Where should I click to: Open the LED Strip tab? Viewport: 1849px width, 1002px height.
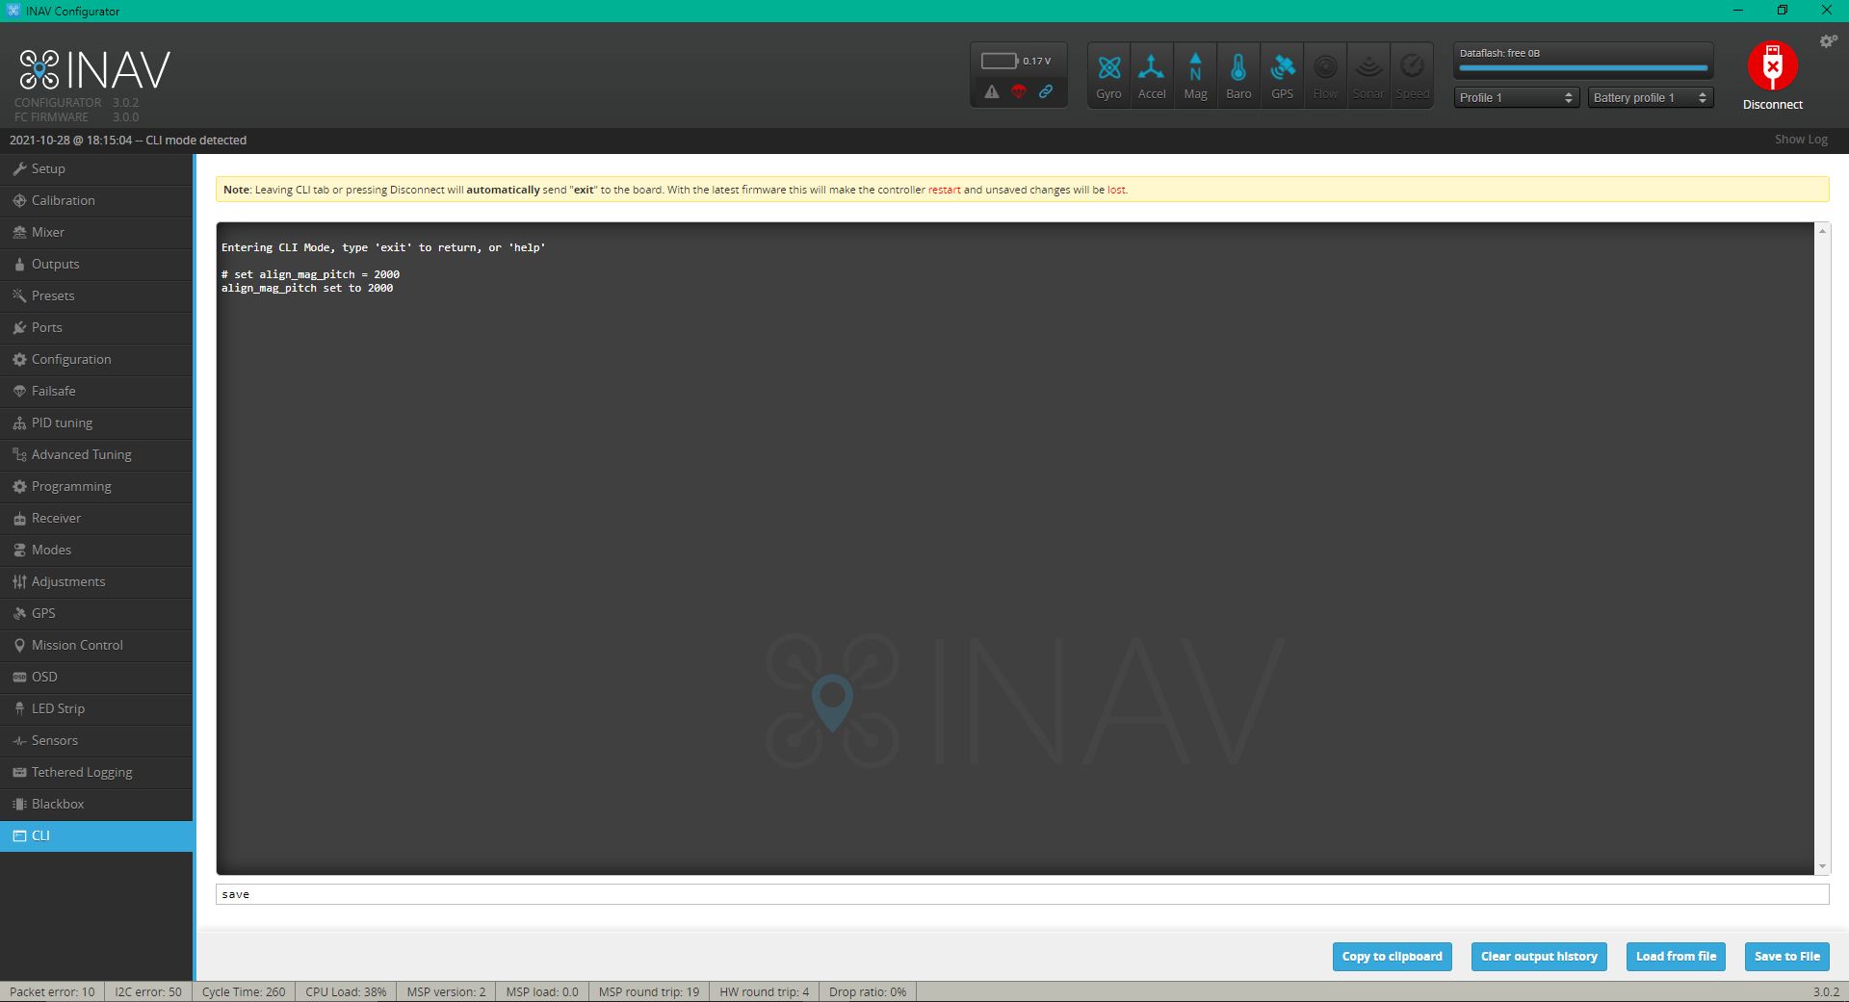point(96,708)
